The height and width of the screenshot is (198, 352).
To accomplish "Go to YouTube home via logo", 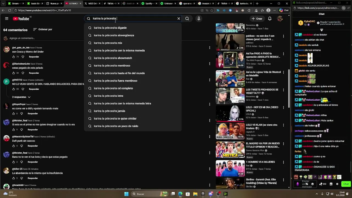I will click(21, 19).
